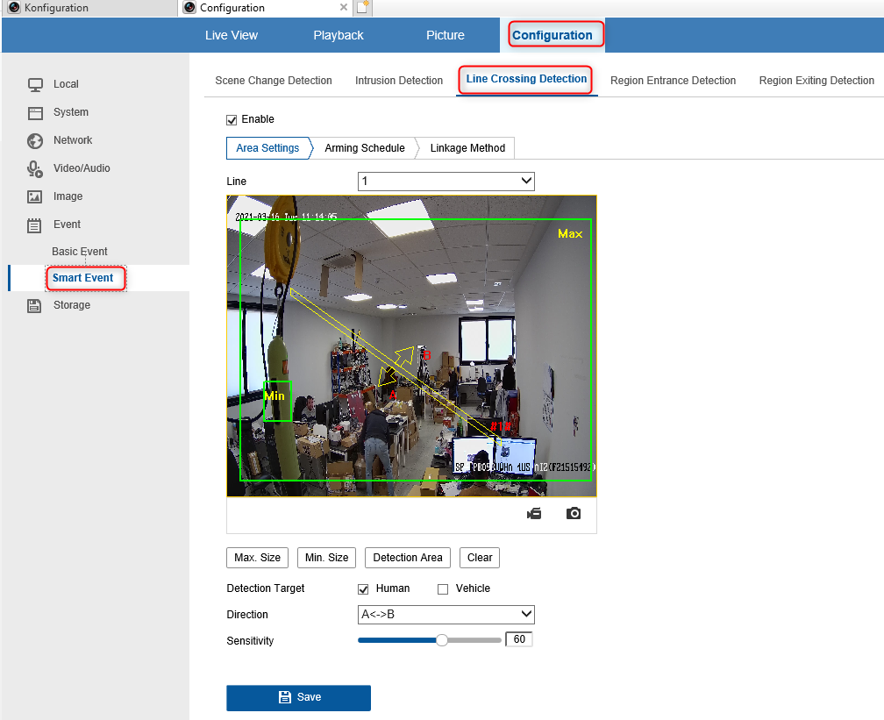The width and height of the screenshot is (884, 720).
Task: Click the Local monitor icon in sidebar
Action: tap(35, 84)
